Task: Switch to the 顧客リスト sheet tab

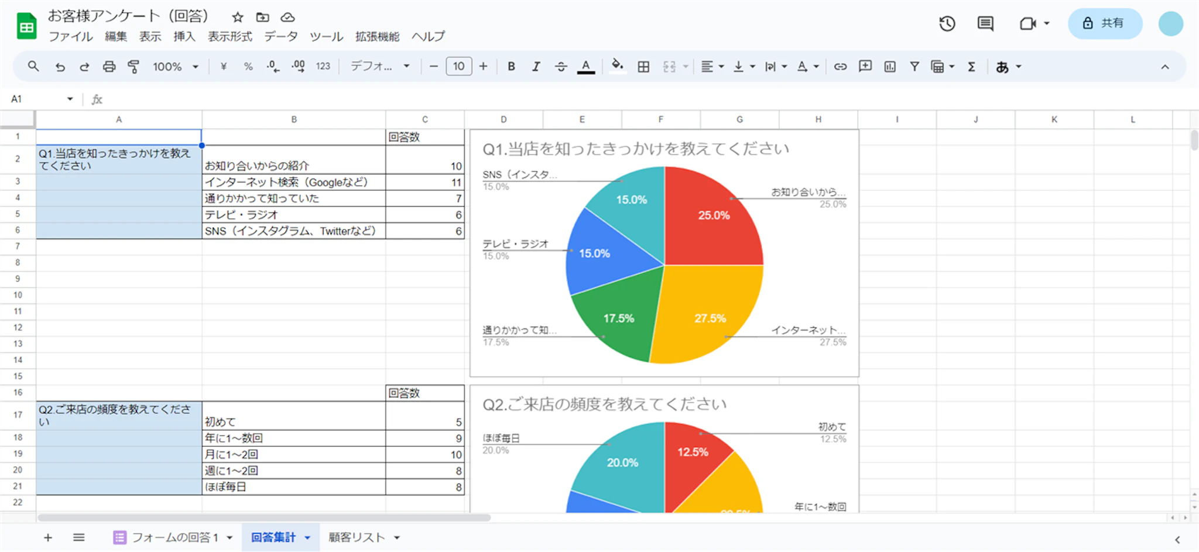Action: 357,537
